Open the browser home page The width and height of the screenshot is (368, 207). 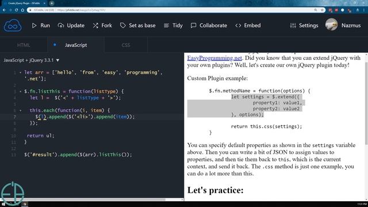click(22, 10)
